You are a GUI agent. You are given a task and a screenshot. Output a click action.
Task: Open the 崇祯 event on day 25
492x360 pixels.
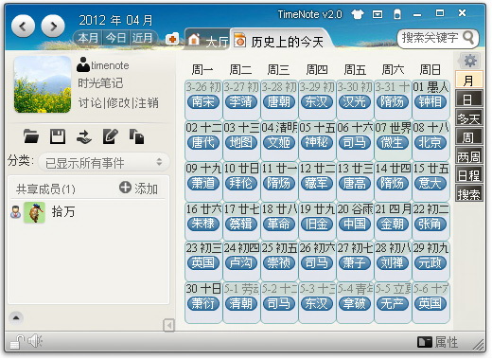279,263
